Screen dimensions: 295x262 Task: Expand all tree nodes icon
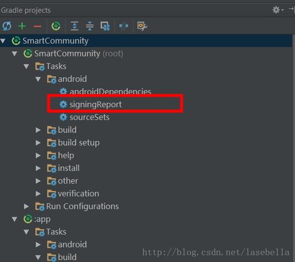coord(74,26)
